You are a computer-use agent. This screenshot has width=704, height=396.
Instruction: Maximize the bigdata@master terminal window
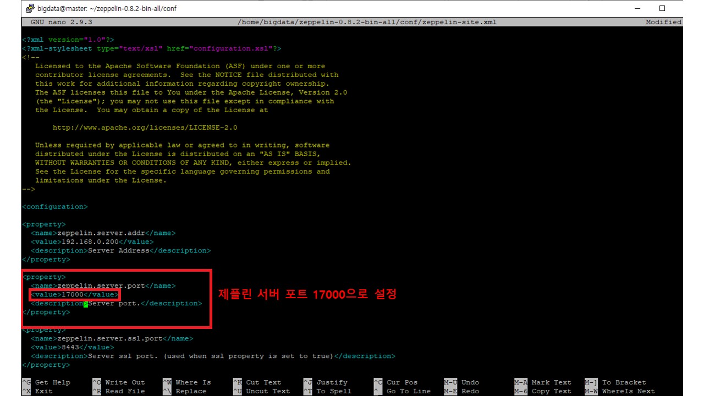[662, 8]
